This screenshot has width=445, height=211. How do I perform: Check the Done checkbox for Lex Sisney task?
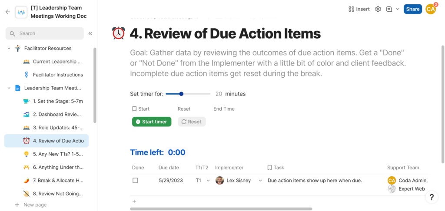[x=136, y=180]
